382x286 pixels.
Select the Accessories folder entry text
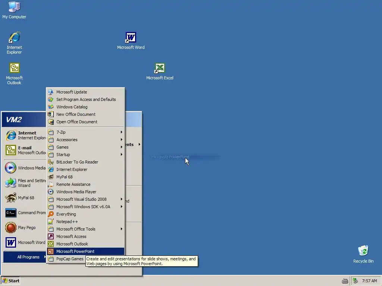pos(67,140)
